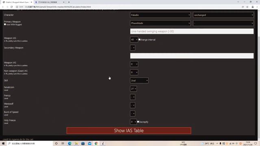Open the dropdown to the right of Phaseblade

(x=223, y=23)
